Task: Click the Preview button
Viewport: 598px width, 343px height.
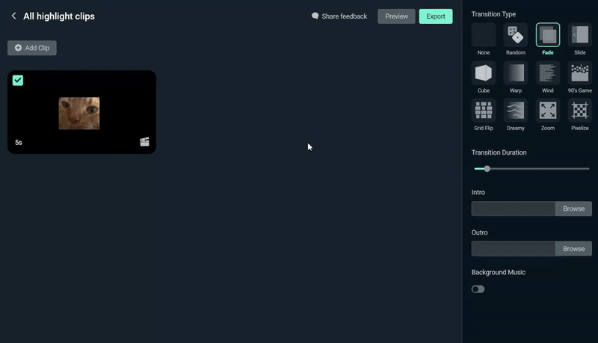Action: [x=396, y=16]
